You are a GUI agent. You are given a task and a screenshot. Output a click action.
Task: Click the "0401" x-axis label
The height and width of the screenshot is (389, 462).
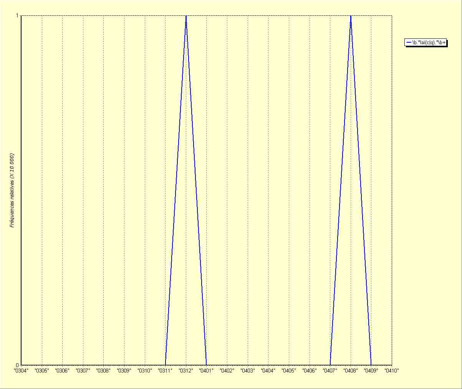206,371
